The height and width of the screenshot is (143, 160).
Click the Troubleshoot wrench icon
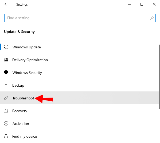pos(6,98)
